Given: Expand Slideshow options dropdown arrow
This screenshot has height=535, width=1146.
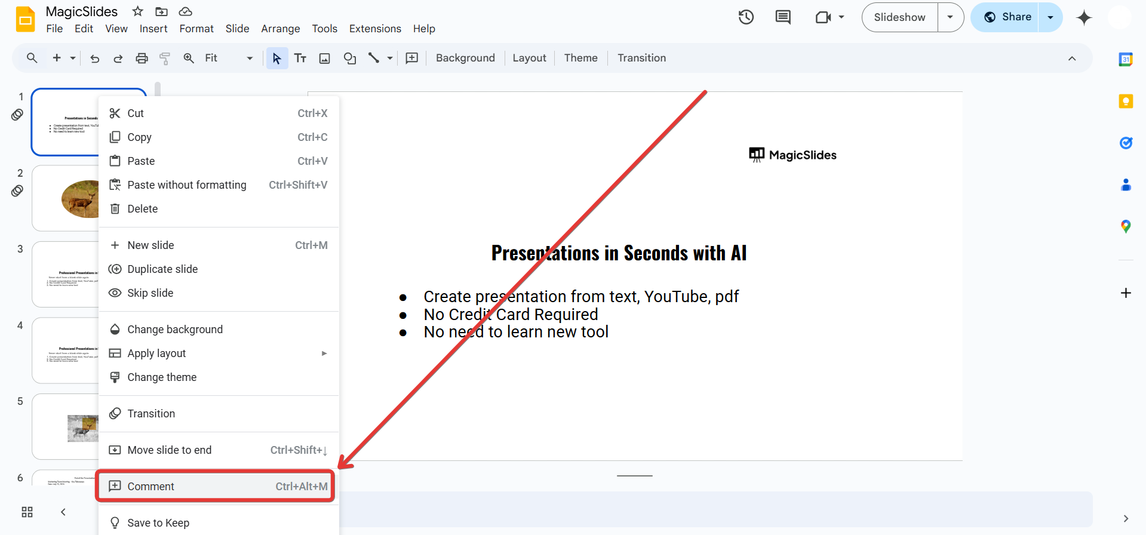Looking at the screenshot, I should pos(950,17).
